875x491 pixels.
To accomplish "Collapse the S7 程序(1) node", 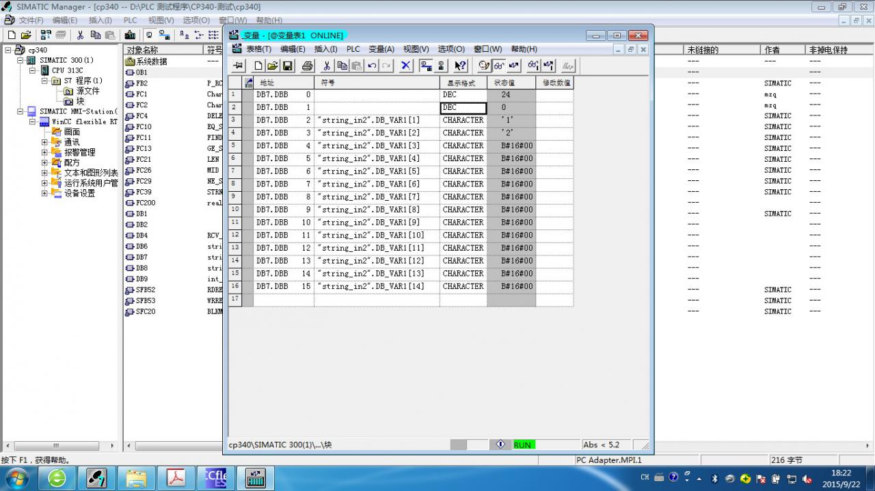I will [x=44, y=81].
